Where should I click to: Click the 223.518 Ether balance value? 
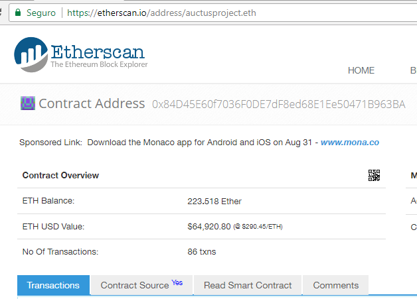tap(214, 202)
